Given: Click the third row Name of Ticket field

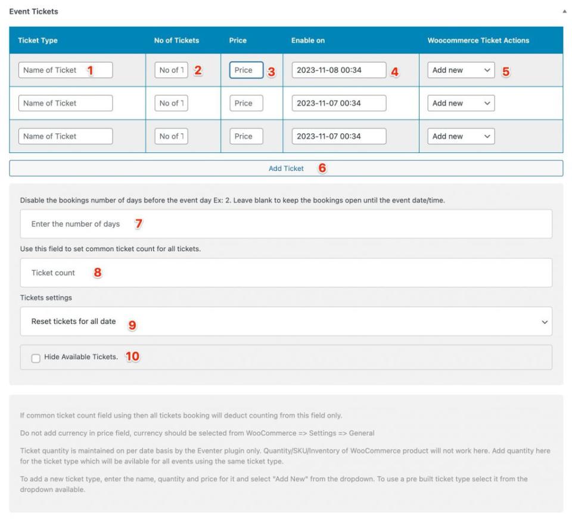Looking at the screenshot, I should tap(66, 136).
